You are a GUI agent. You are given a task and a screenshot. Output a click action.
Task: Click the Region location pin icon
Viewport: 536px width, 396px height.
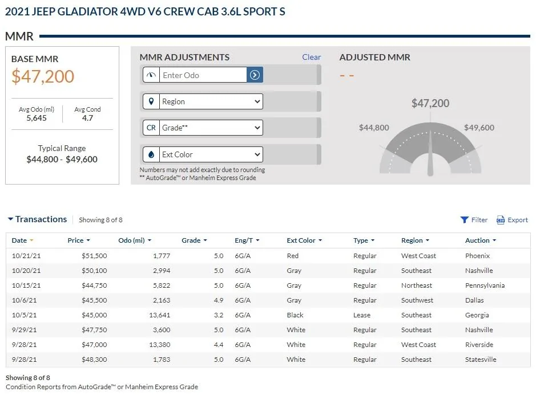[151, 101]
